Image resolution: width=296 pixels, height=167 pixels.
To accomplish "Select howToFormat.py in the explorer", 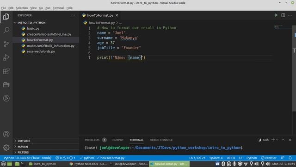I will pyautogui.click(x=46, y=40).
